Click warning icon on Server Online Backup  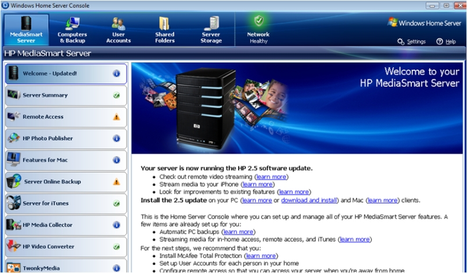(116, 182)
